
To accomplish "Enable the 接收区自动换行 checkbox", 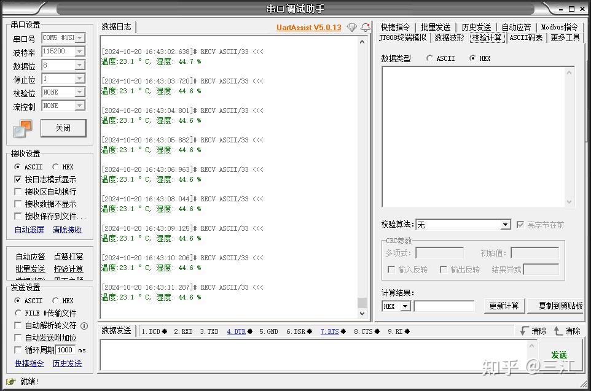I will (x=18, y=192).
